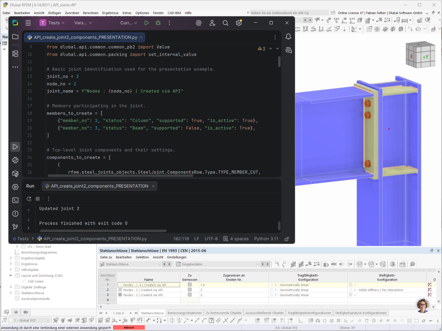
Task: Run the current script in PyCharm
Action: [x=146, y=23]
